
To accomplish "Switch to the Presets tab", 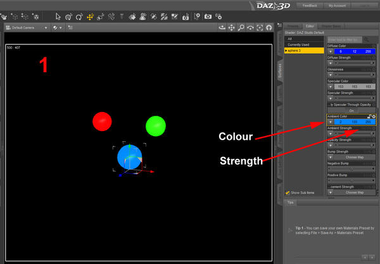I will 293,26.
